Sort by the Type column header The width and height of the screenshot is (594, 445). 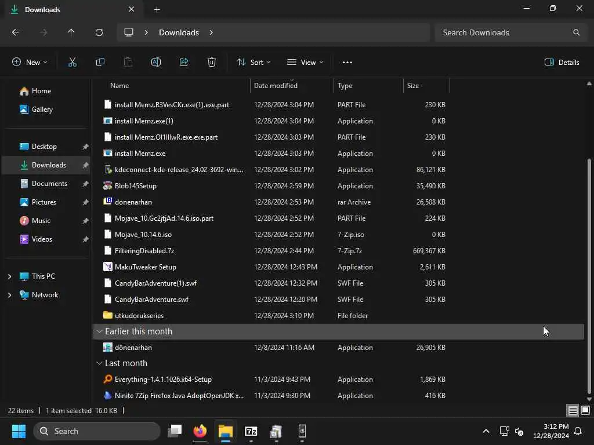pyautogui.click(x=368, y=86)
